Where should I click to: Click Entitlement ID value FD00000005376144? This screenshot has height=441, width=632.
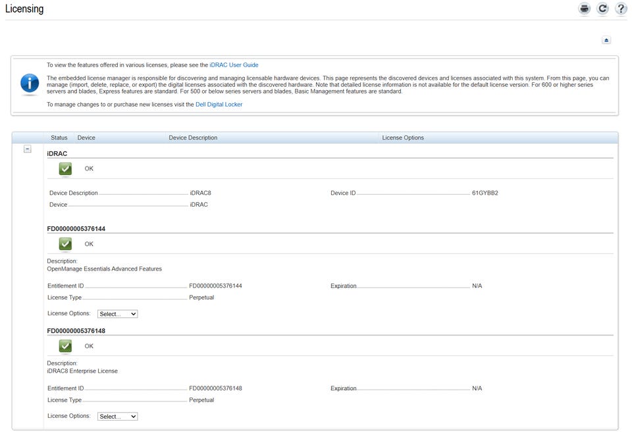pyautogui.click(x=216, y=286)
